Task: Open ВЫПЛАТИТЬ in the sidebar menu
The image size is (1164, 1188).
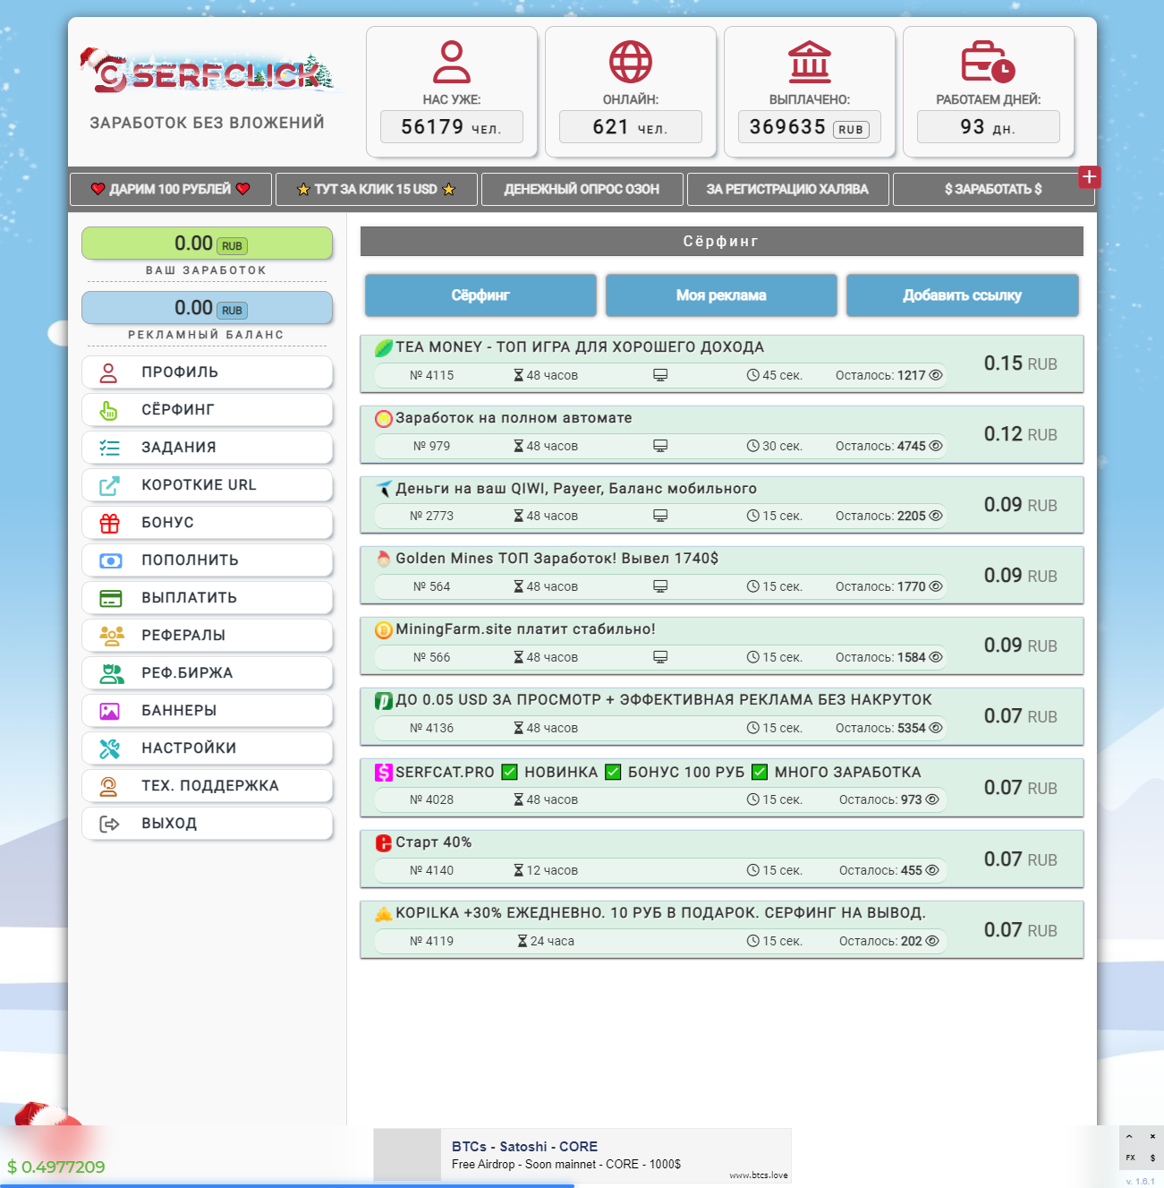Action: coord(208,598)
